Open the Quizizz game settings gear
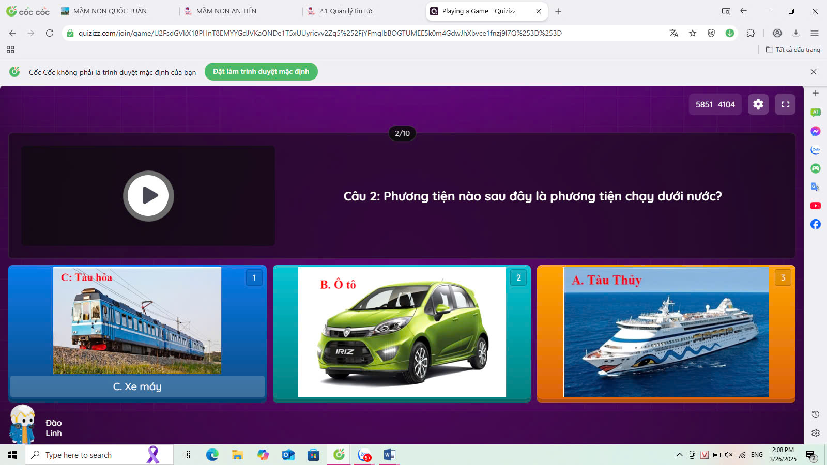827x465 pixels. 758,104
